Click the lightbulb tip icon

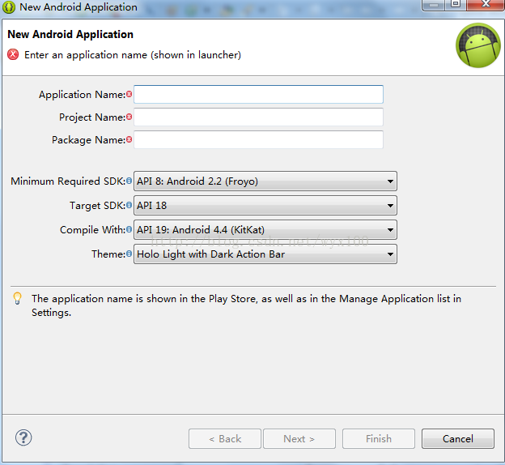coord(17,298)
